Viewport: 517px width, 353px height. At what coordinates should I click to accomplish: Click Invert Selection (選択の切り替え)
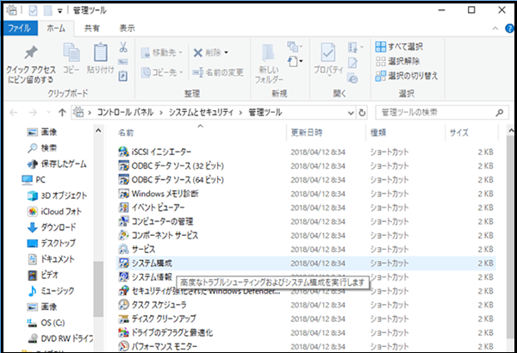pyautogui.click(x=407, y=76)
